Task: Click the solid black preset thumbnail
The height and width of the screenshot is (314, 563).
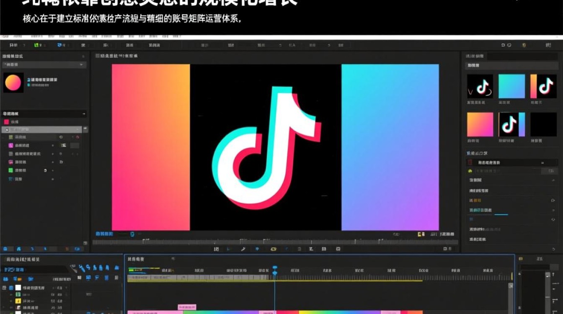Action: [x=543, y=124]
